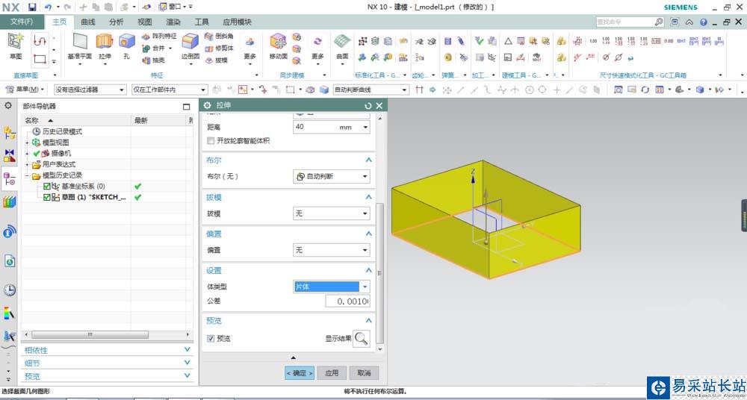This screenshot has height=400, width=747.
Task: Open the 自动判断曲线 curve rule dropdown
Action: point(371,90)
